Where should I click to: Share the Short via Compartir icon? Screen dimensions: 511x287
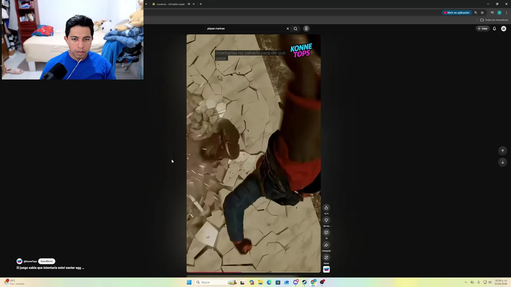tap(326, 245)
